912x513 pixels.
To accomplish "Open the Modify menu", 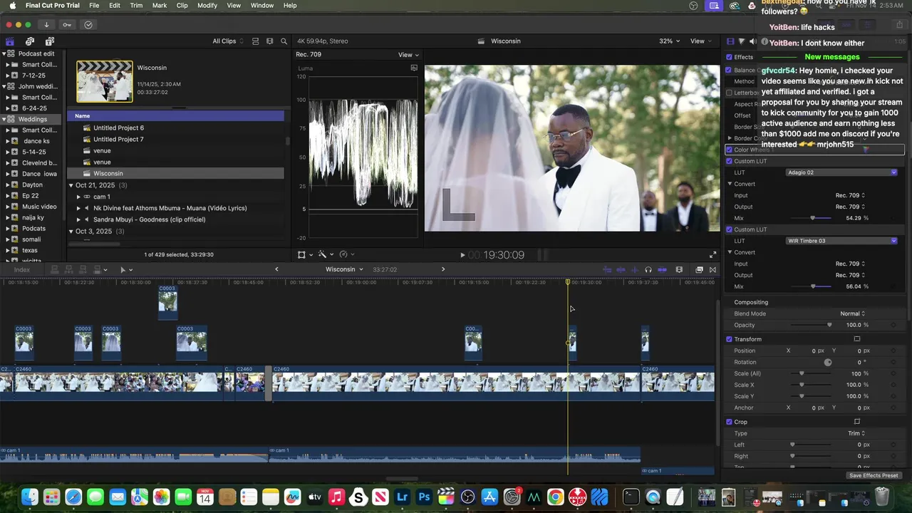I will [207, 6].
